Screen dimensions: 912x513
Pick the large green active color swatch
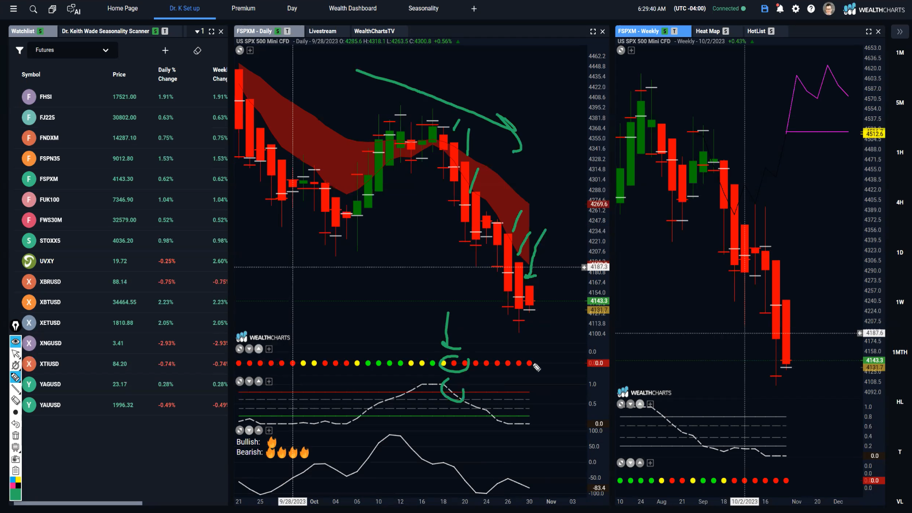click(x=16, y=494)
